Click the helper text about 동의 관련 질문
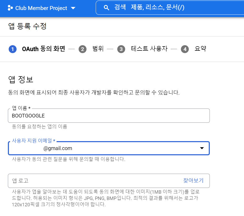 click(69, 159)
